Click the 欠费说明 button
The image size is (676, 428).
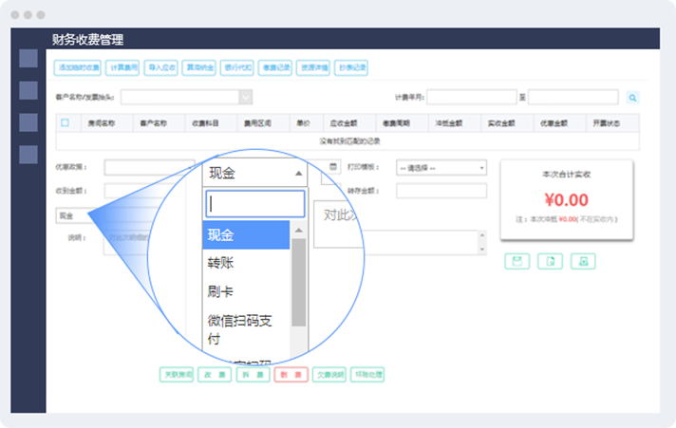[x=329, y=375]
